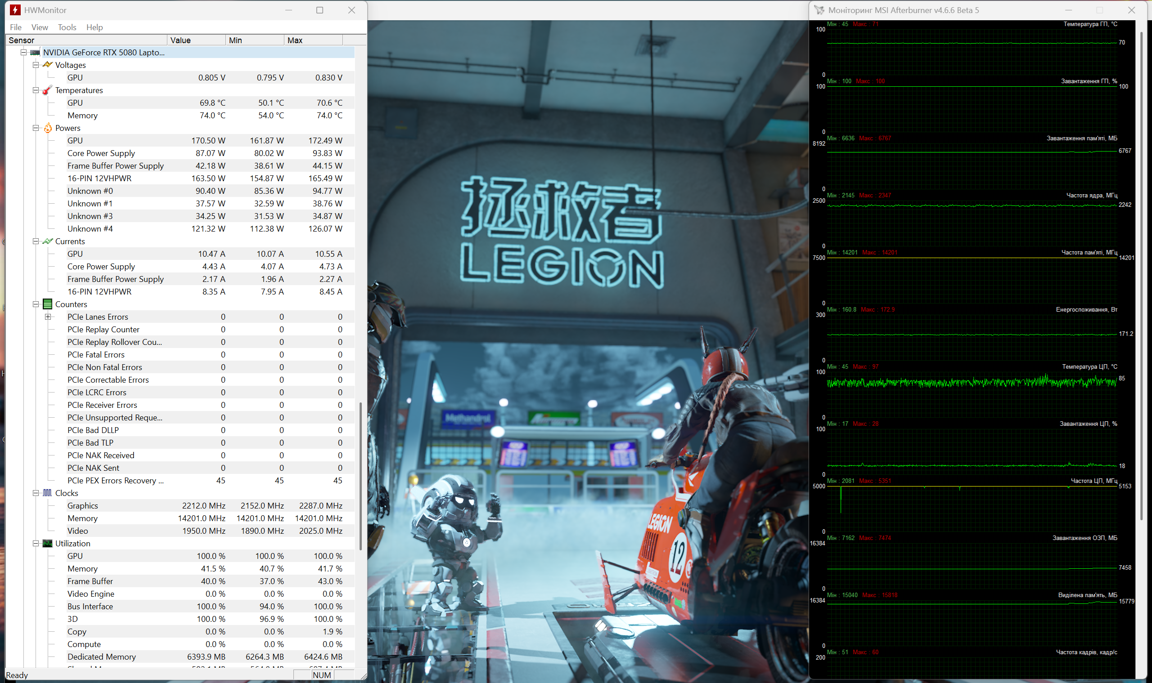The width and height of the screenshot is (1152, 683).
Task: Click the Powers flame icon
Action: [47, 128]
